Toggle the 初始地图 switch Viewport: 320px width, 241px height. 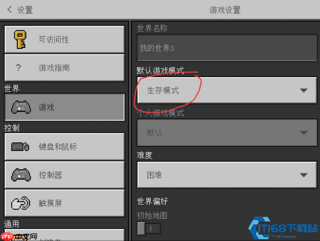(149, 228)
